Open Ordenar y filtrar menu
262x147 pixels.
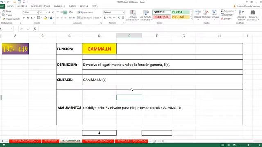pos(241,16)
